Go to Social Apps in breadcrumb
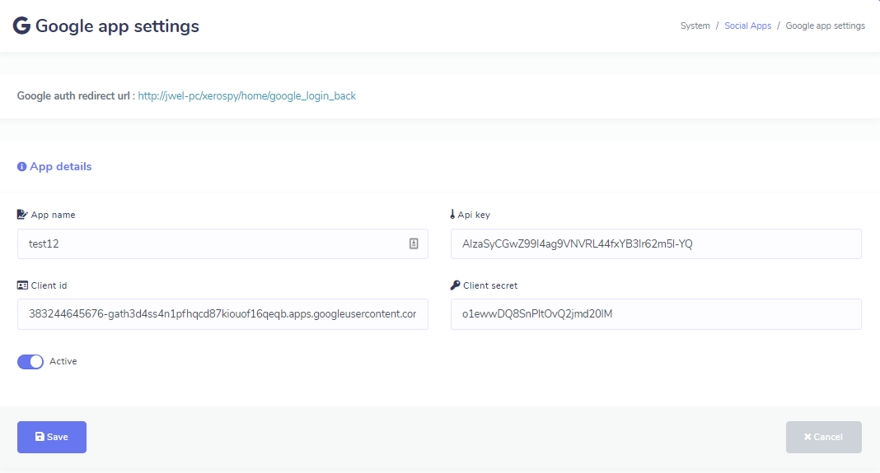 coord(747,26)
